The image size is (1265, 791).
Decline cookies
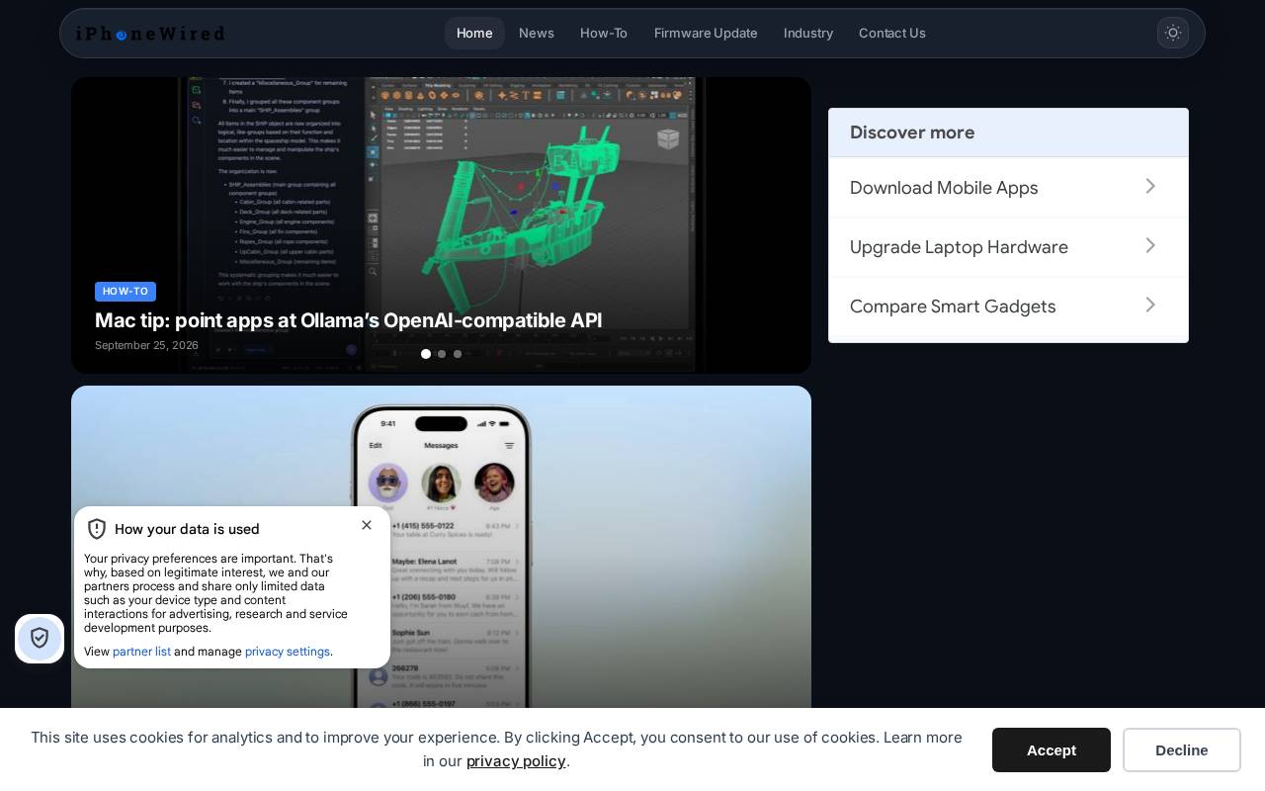1182,749
